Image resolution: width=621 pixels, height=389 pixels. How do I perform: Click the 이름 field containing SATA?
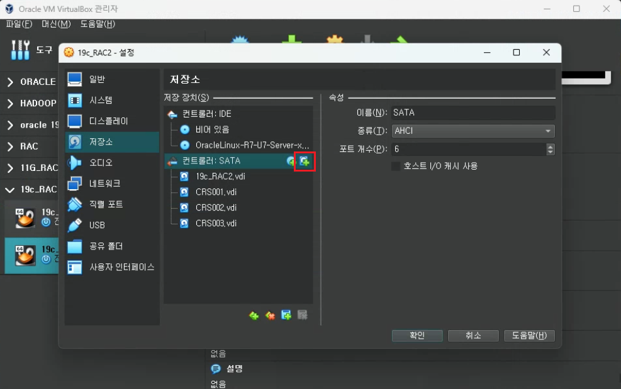point(473,112)
